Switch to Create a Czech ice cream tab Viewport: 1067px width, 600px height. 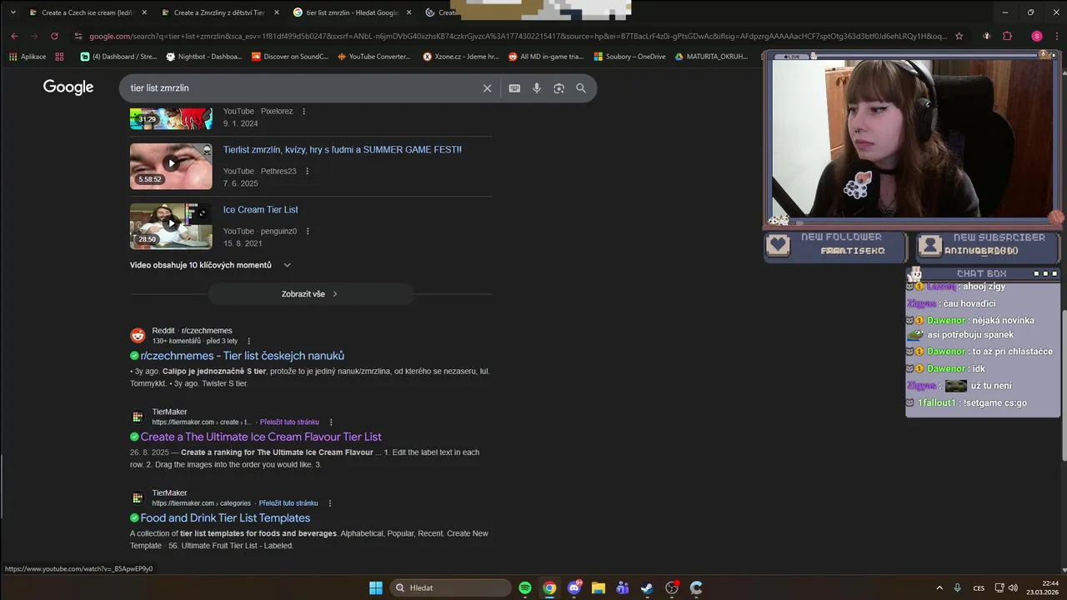[x=86, y=12]
